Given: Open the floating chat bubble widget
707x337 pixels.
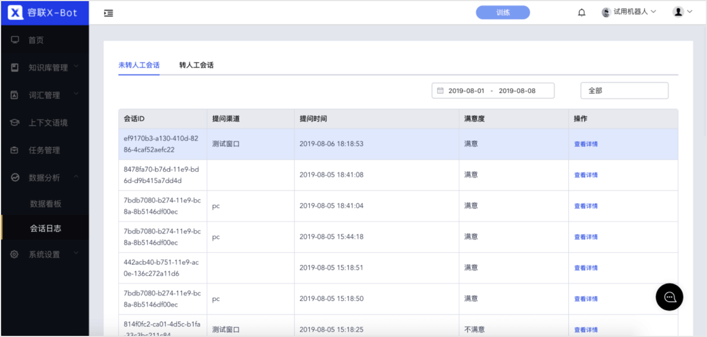Looking at the screenshot, I should tap(670, 297).
